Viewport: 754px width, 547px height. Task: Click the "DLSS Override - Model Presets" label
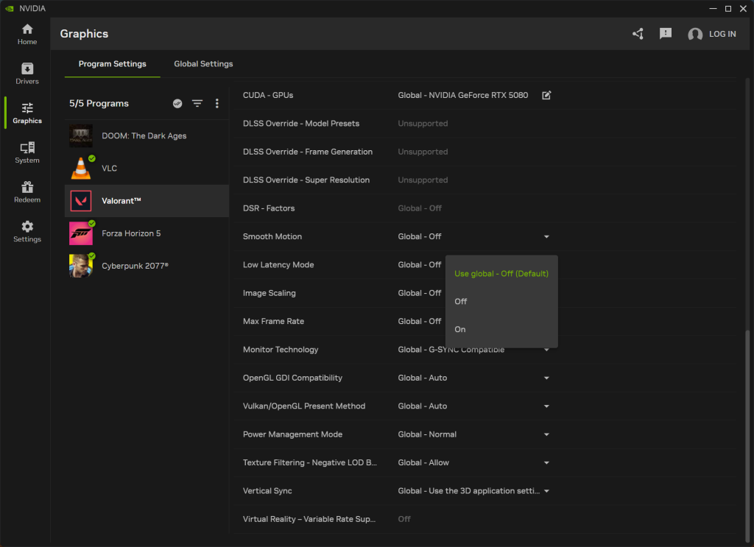point(301,124)
